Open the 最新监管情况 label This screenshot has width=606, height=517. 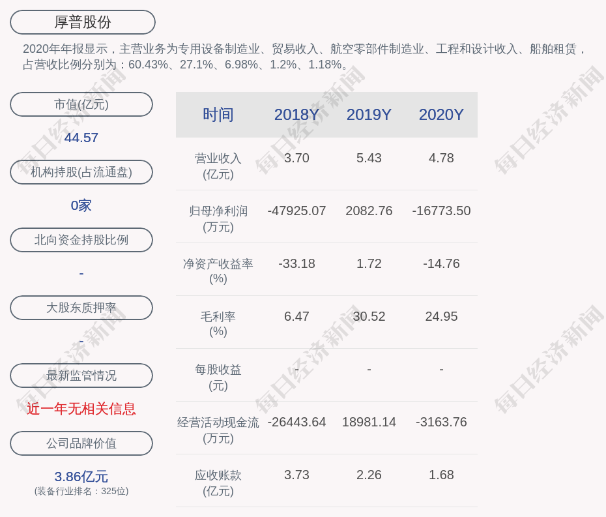81,376
